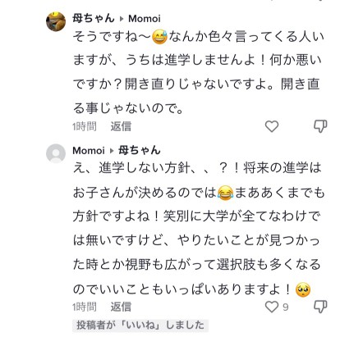This screenshot has height=337, width=340.
Task: Select 母ちゃん's comment text starting そうですね
Action: [x=198, y=72]
